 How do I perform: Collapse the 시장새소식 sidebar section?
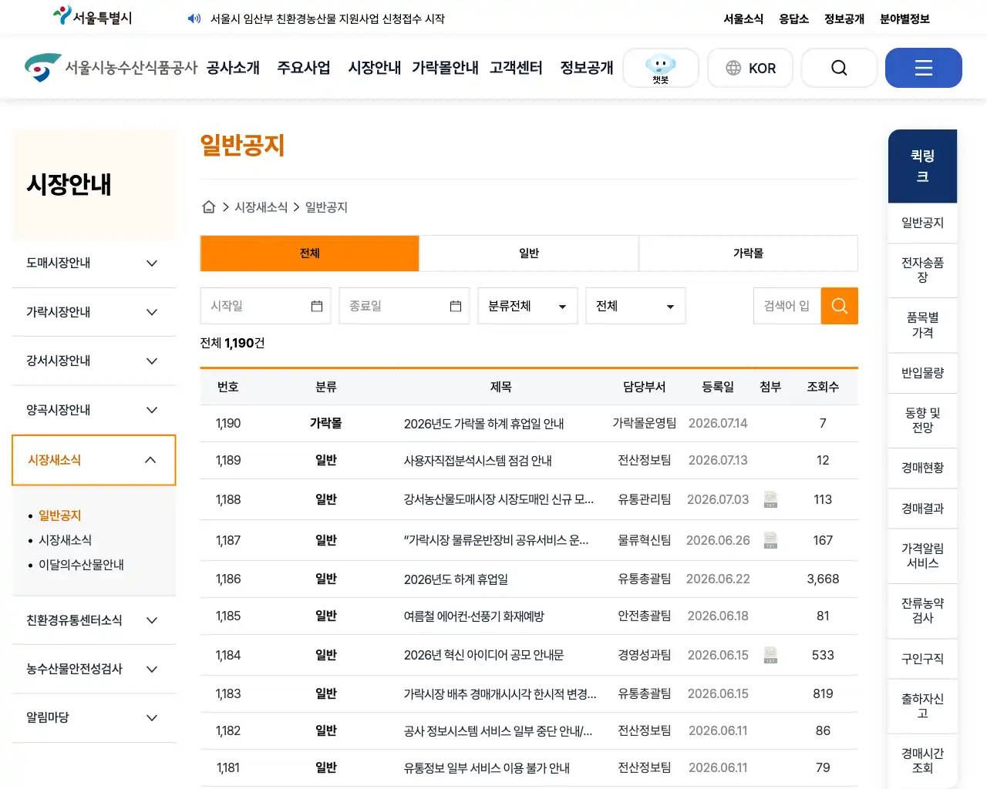[x=94, y=460]
